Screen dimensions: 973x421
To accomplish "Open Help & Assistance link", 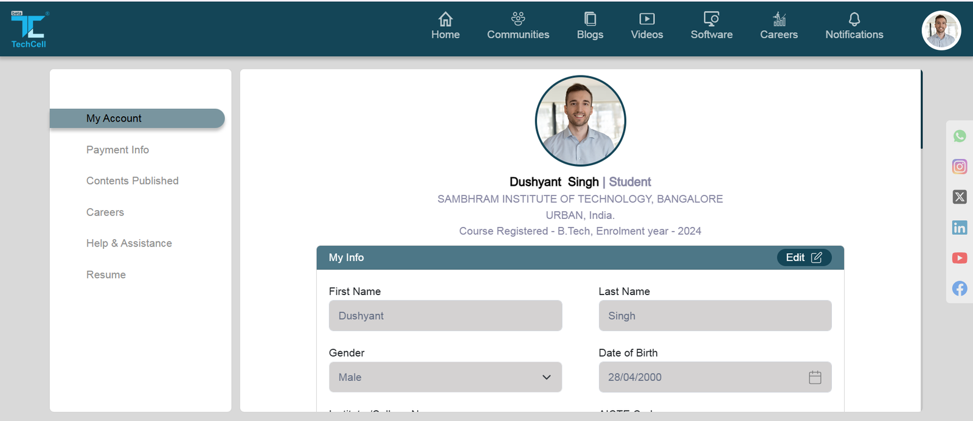I will click(x=129, y=243).
